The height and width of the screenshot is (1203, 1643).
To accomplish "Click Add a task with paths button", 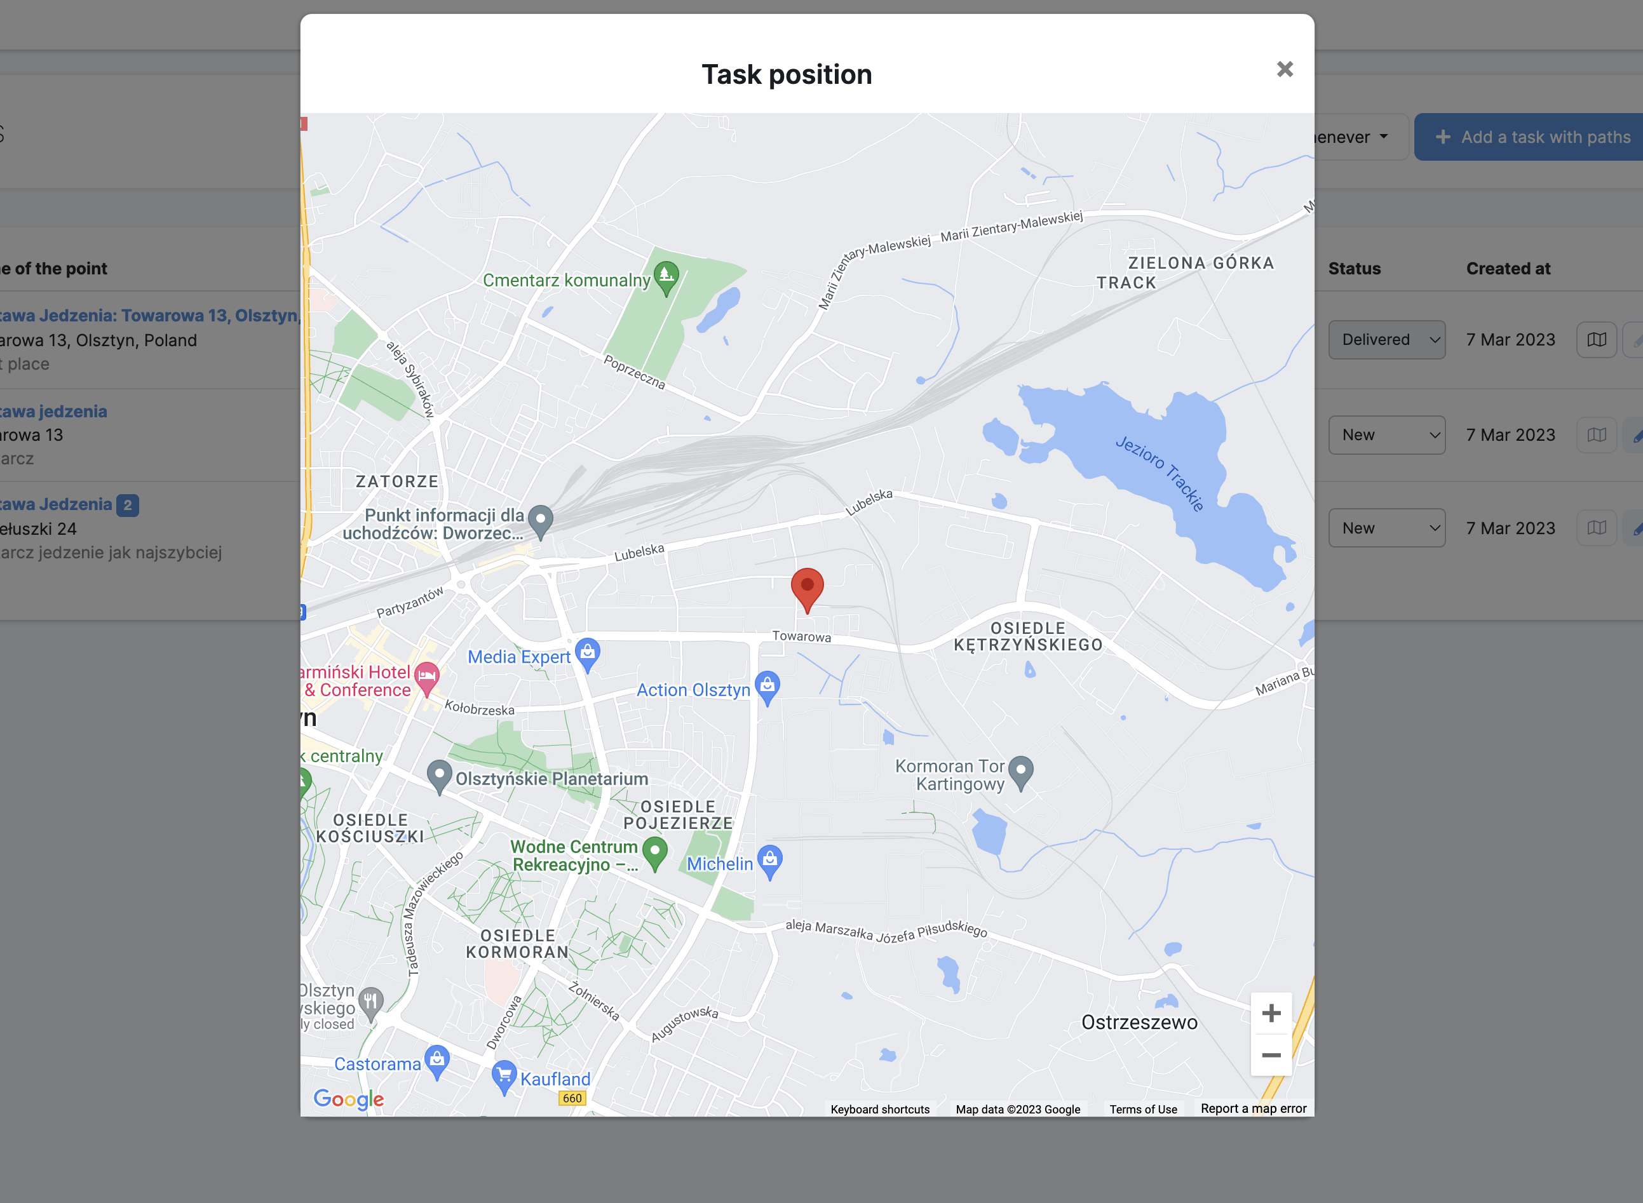I will point(1529,137).
